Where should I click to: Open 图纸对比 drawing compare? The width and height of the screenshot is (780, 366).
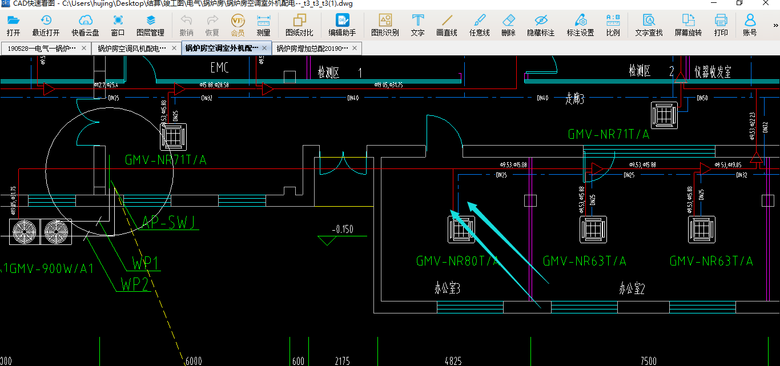tap(299, 26)
